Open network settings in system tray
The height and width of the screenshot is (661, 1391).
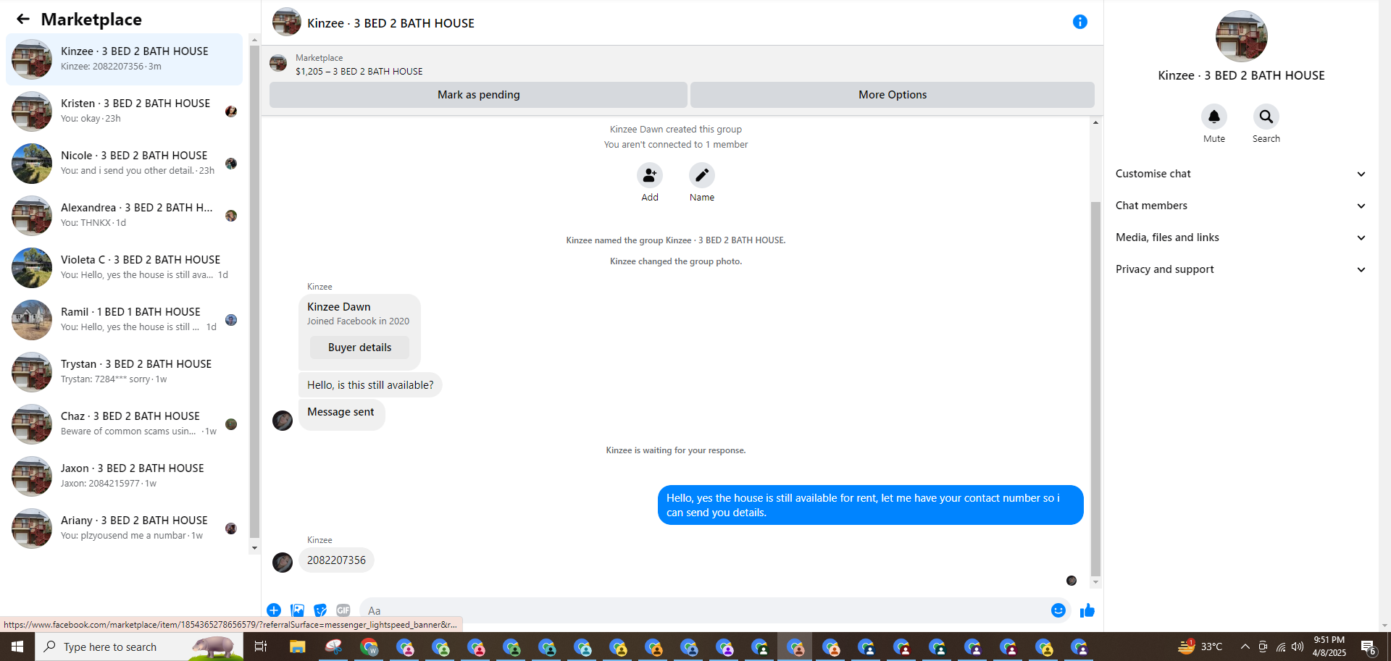click(x=1280, y=647)
